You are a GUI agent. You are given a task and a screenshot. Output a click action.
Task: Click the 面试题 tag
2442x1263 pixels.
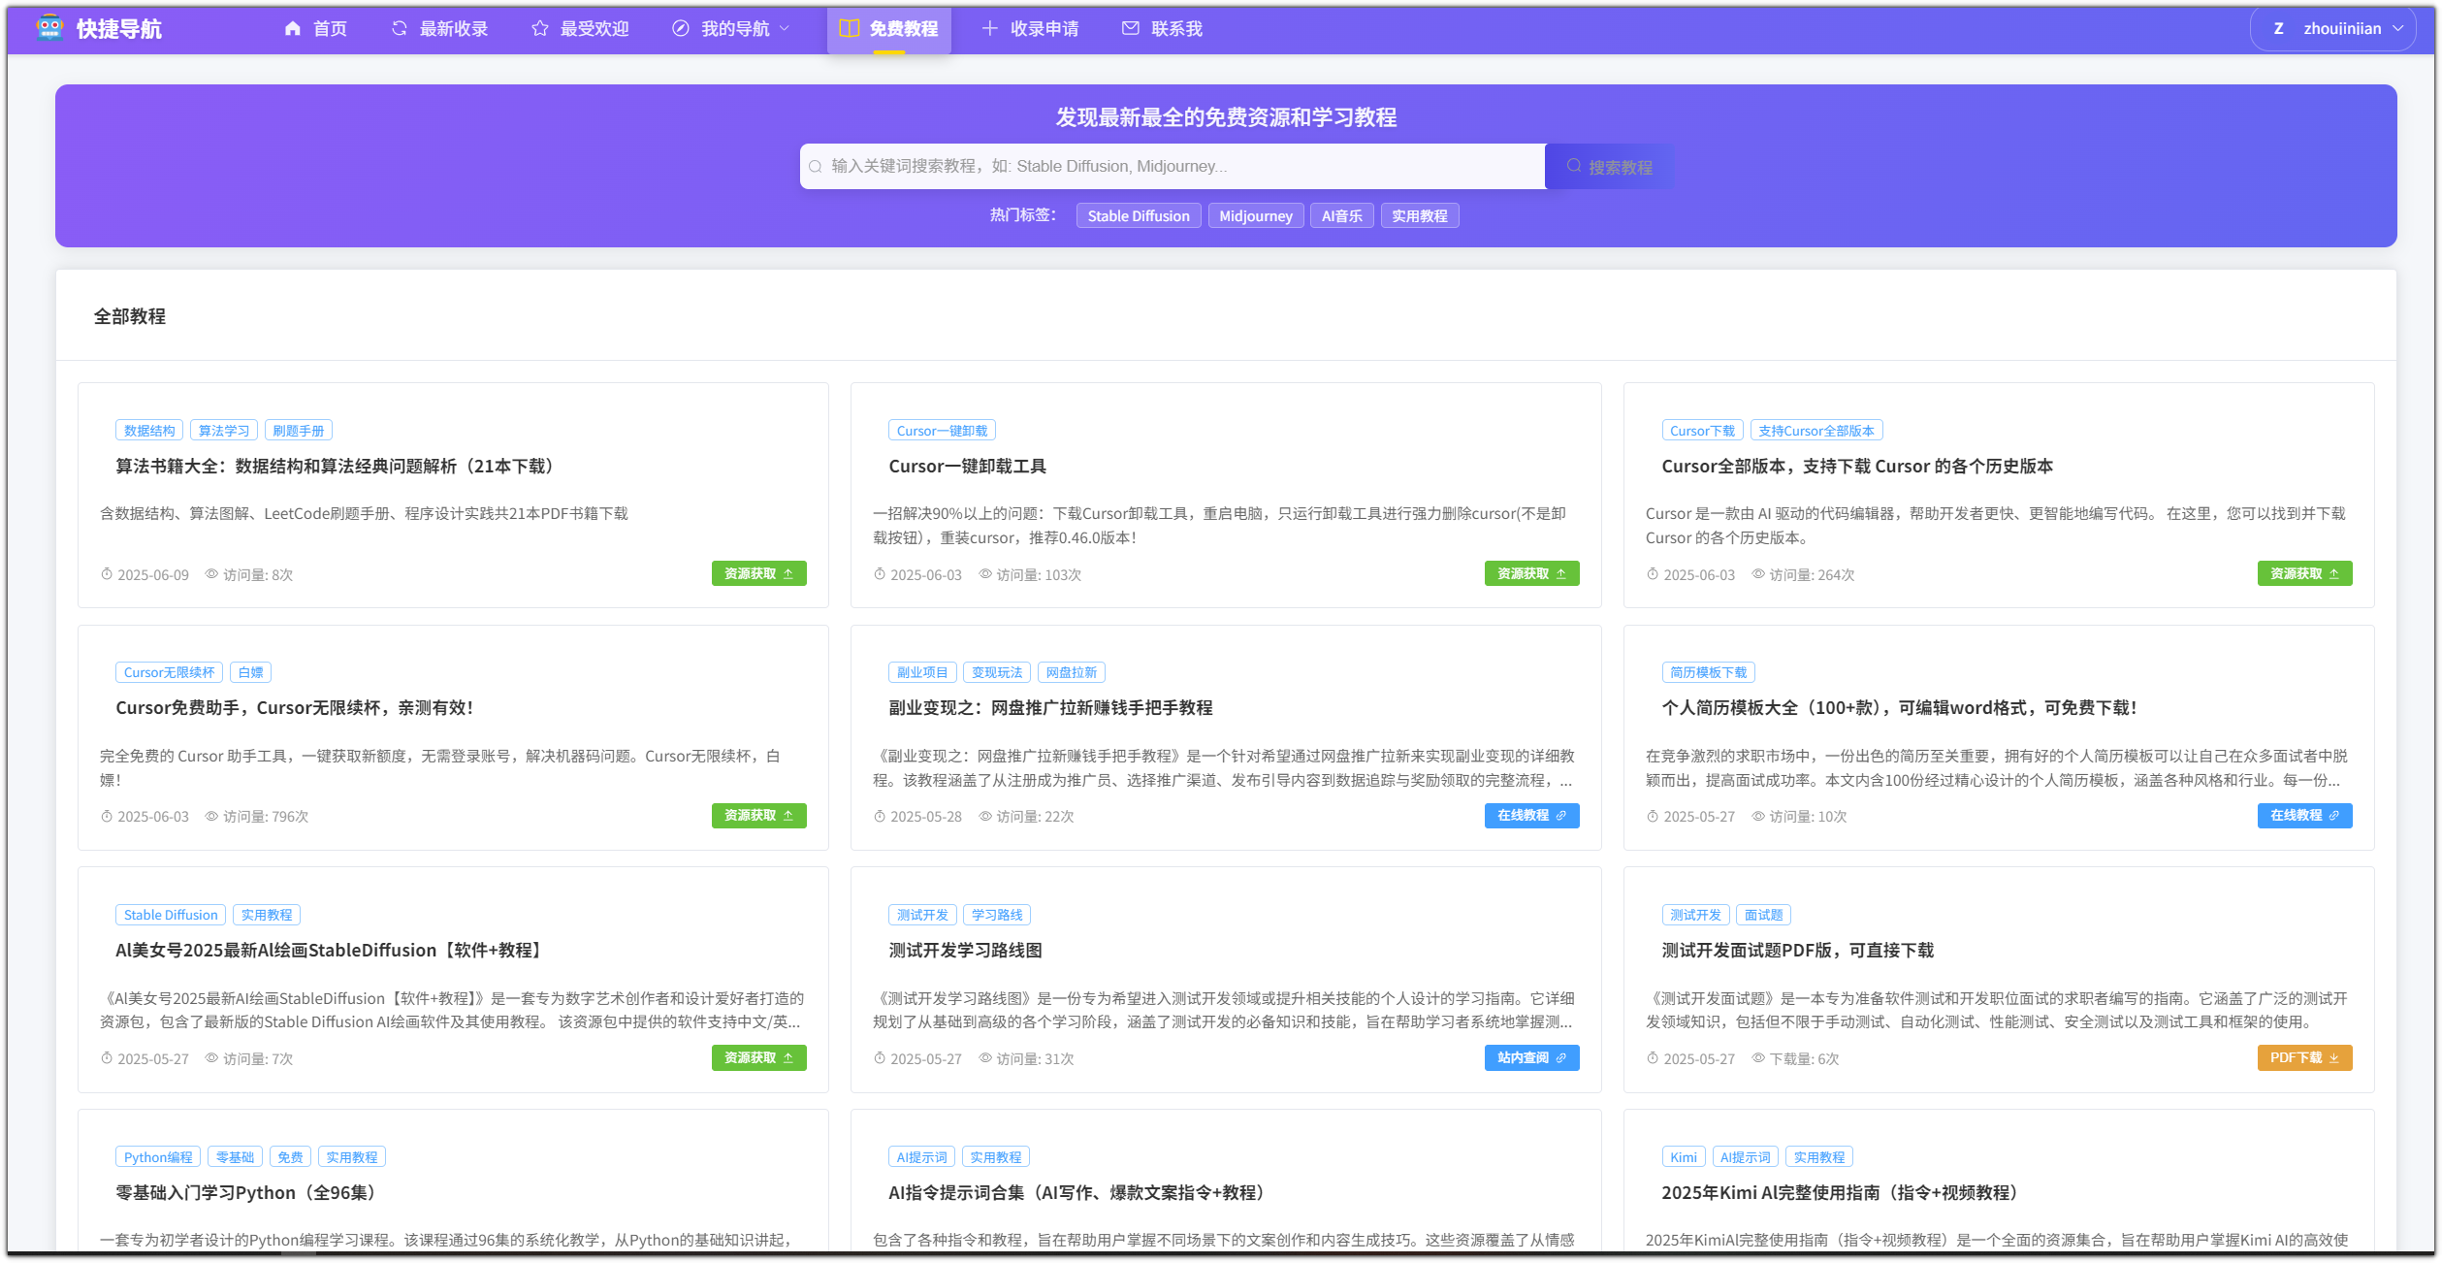coord(1763,915)
